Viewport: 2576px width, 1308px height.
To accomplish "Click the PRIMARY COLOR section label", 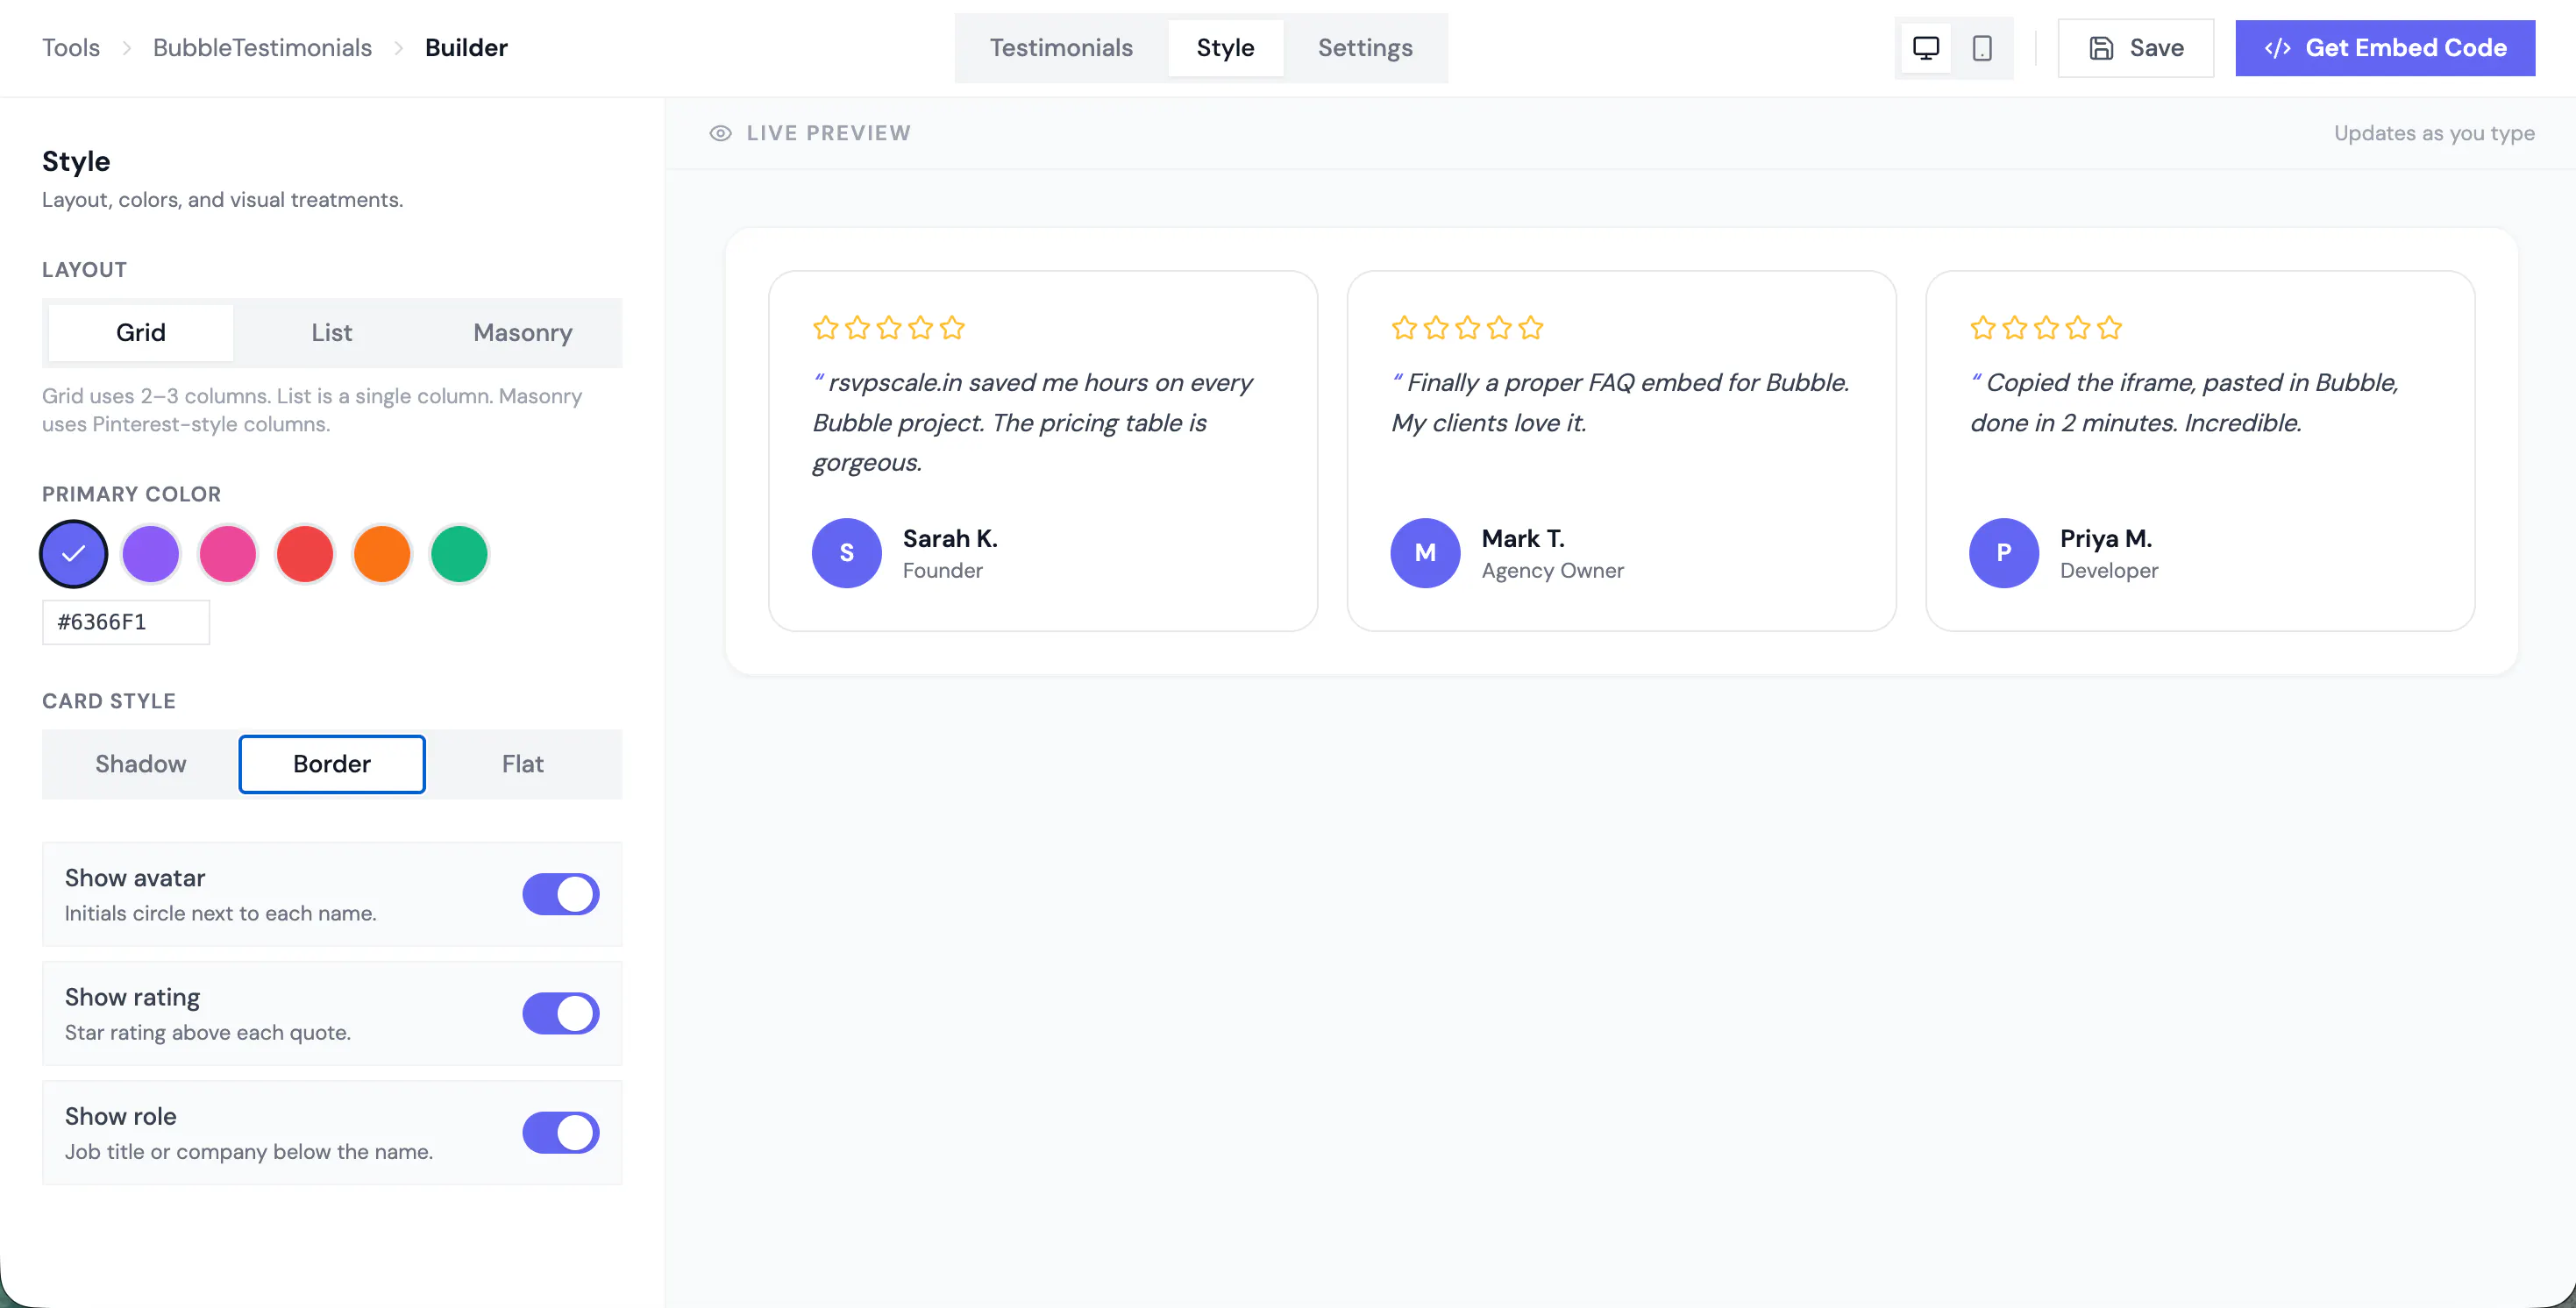I will point(131,494).
